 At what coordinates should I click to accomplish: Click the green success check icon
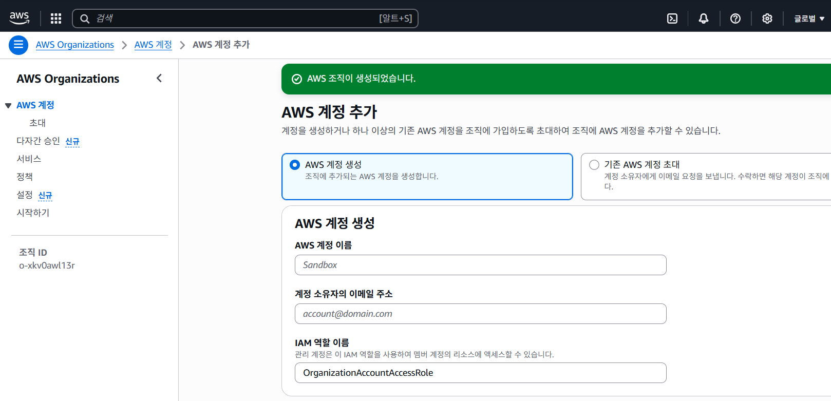coord(296,79)
